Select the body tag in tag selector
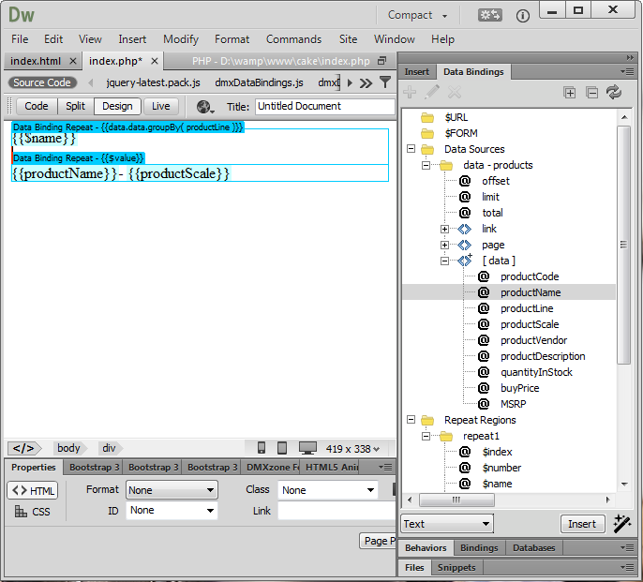This screenshot has width=643, height=582. 68,448
